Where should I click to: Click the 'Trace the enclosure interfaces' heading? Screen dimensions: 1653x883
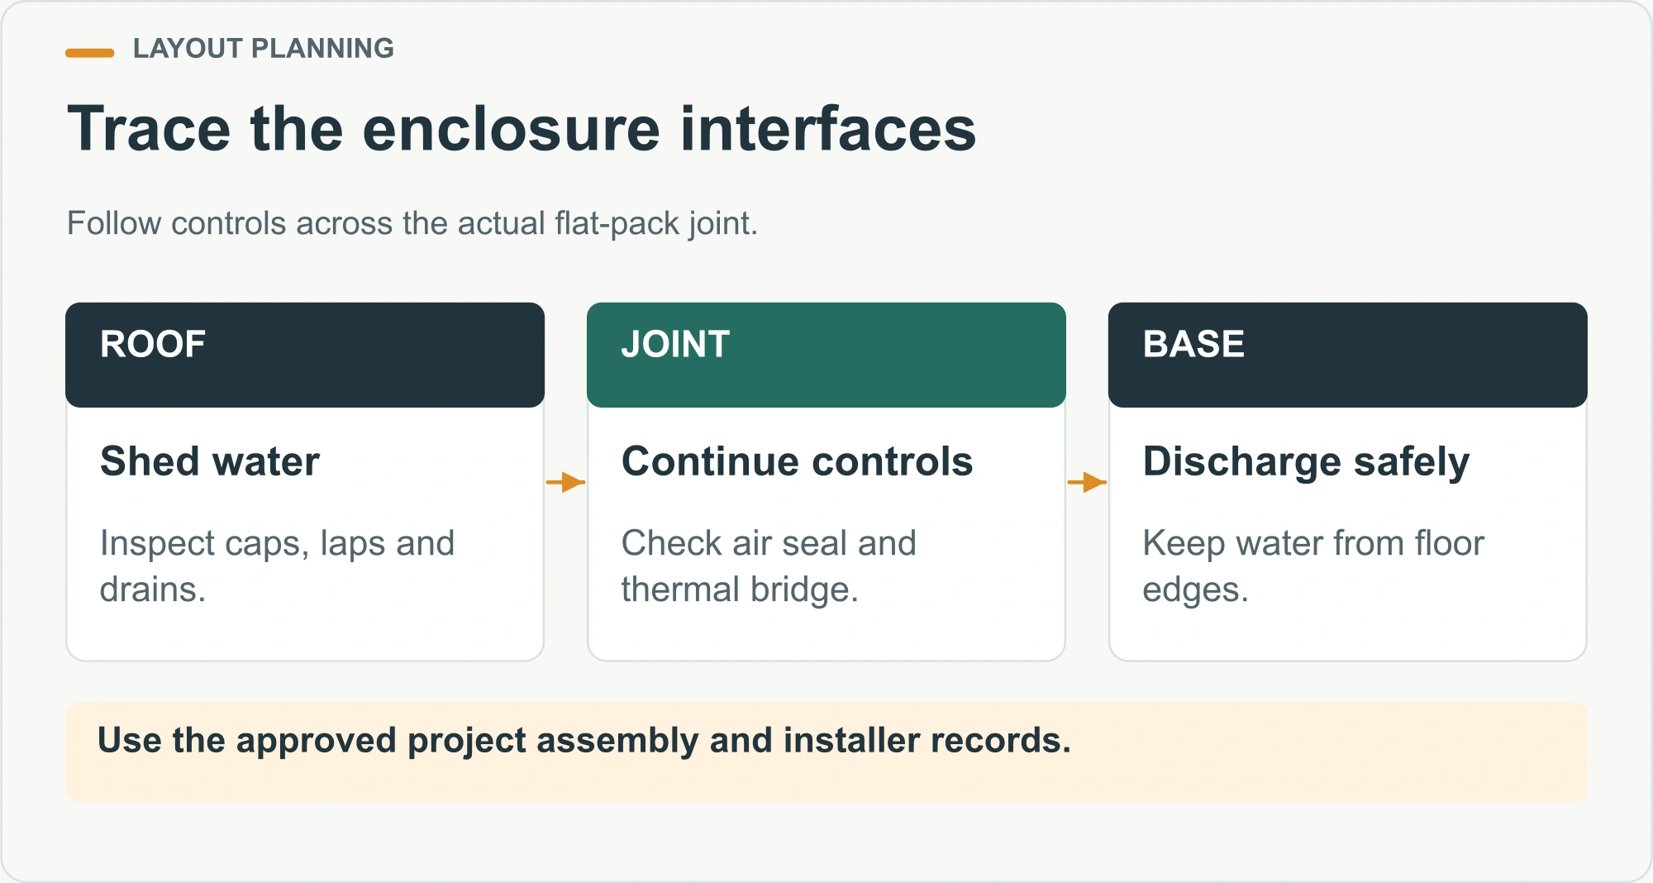(522, 129)
